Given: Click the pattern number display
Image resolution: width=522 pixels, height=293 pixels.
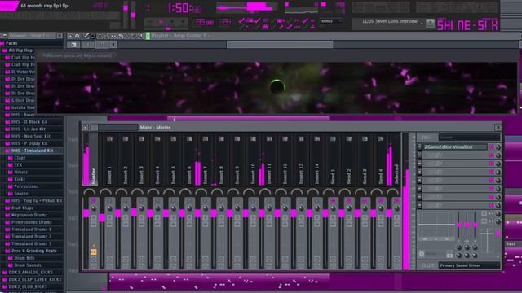Looking at the screenshot, I should 226,22.
